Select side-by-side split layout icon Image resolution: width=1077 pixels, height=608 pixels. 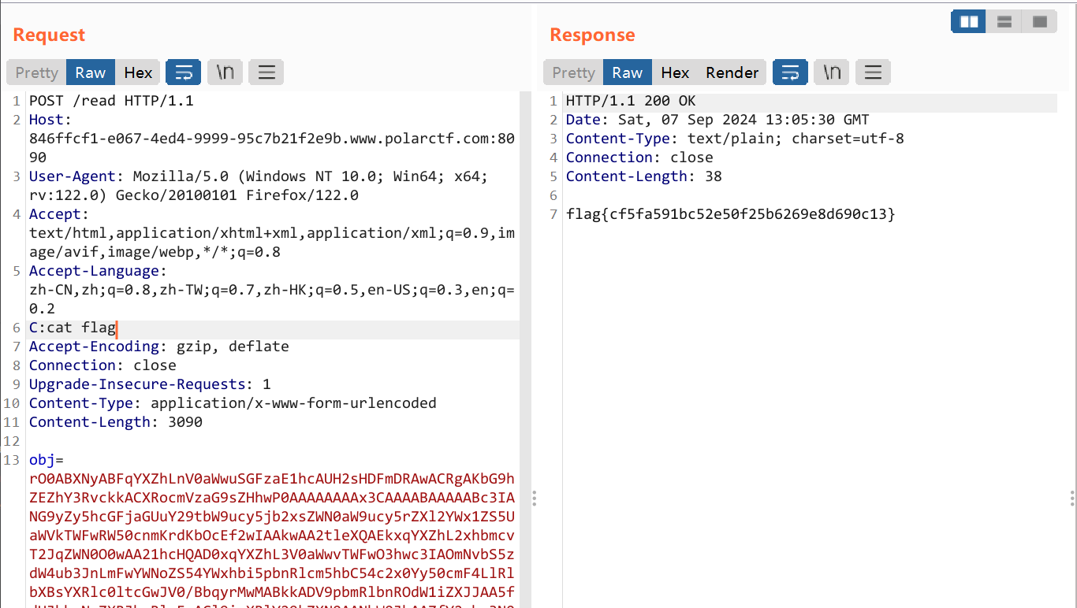coord(969,22)
